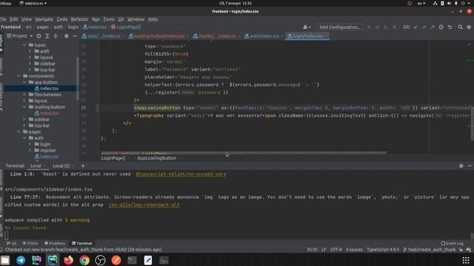Expand all in Project panel
474x266 pixels.
point(47,36)
